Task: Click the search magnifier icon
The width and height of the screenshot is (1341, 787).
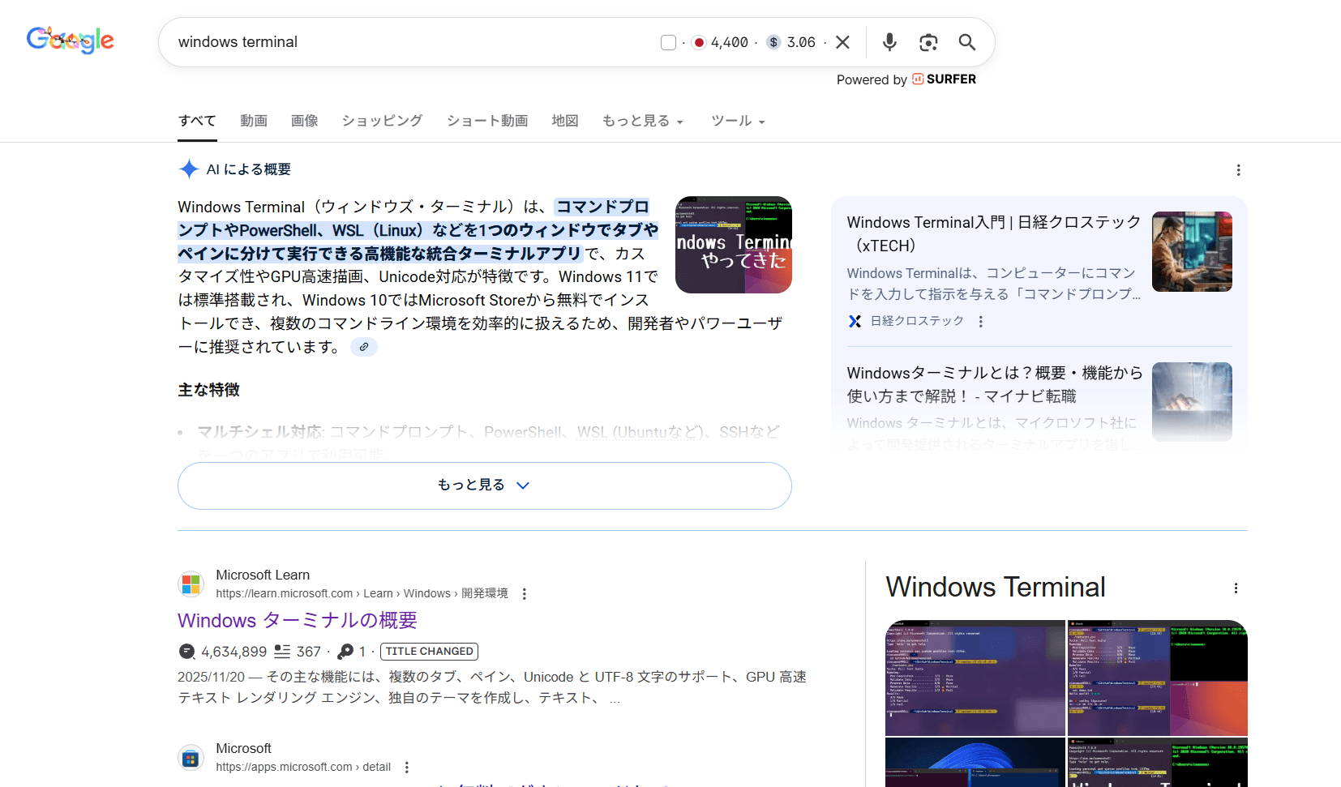Action: pyautogui.click(x=966, y=41)
